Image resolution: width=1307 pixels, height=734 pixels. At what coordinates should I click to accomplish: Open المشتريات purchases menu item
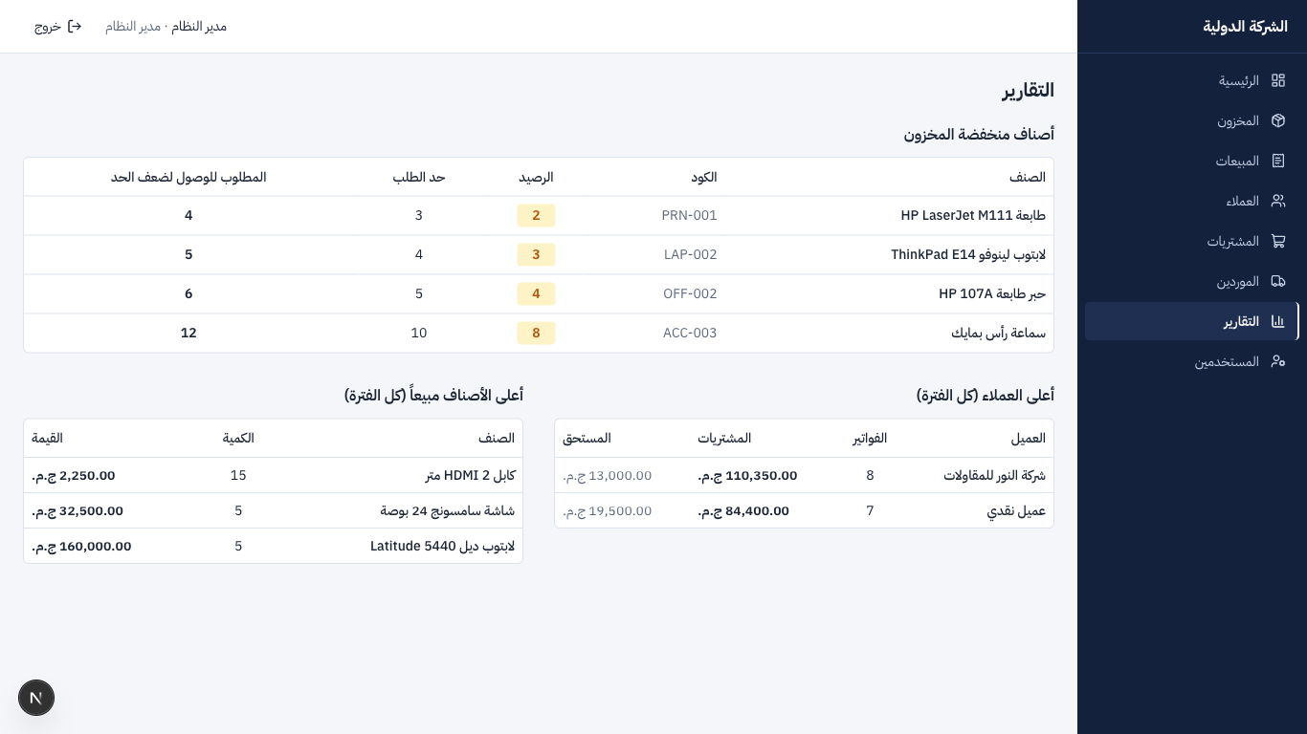coord(1192,241)
